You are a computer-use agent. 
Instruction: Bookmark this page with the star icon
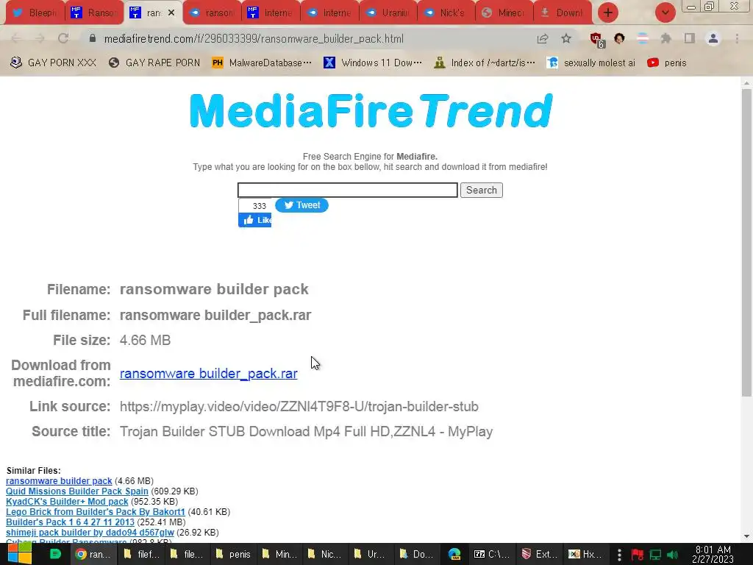pyautogui.click(x=566, y=38)
